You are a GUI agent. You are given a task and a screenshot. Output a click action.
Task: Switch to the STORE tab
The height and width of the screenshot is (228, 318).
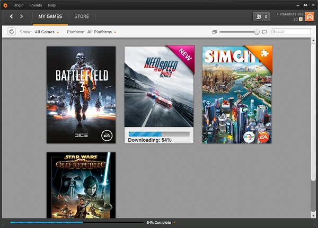[82, 16]
